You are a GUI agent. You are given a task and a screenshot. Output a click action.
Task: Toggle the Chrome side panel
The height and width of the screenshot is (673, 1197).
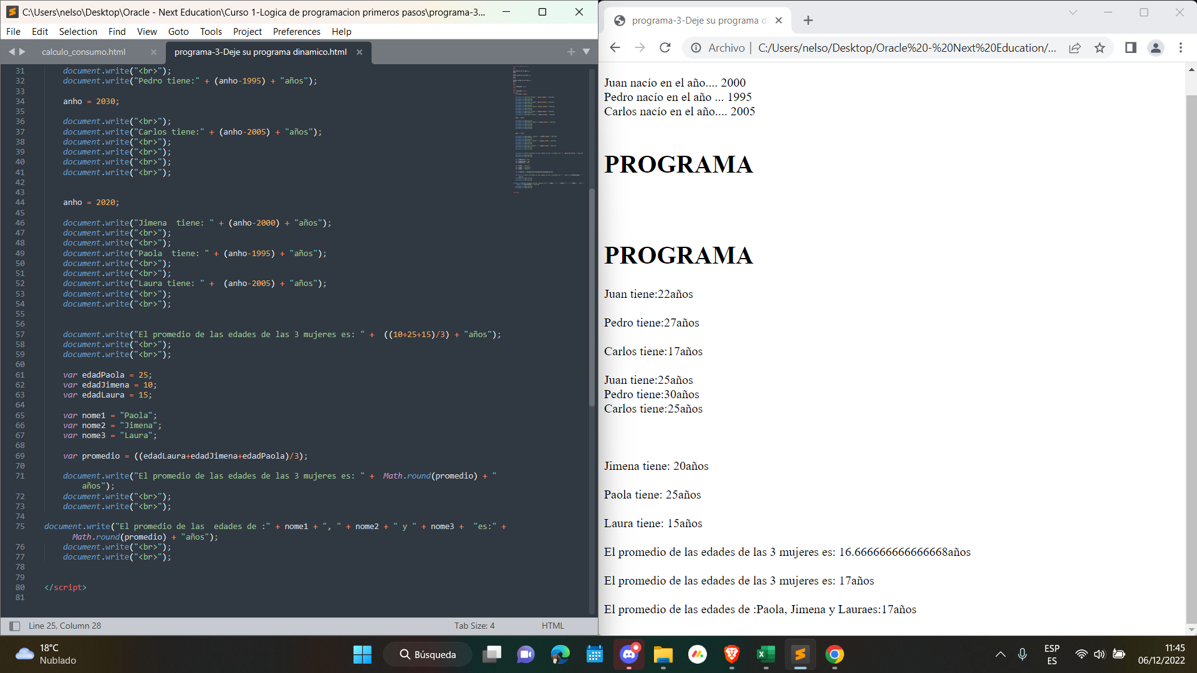click(1130, 47)
